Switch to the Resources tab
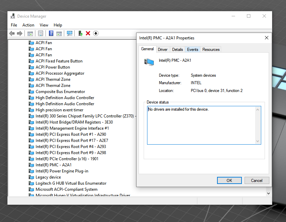 (211, 50)
